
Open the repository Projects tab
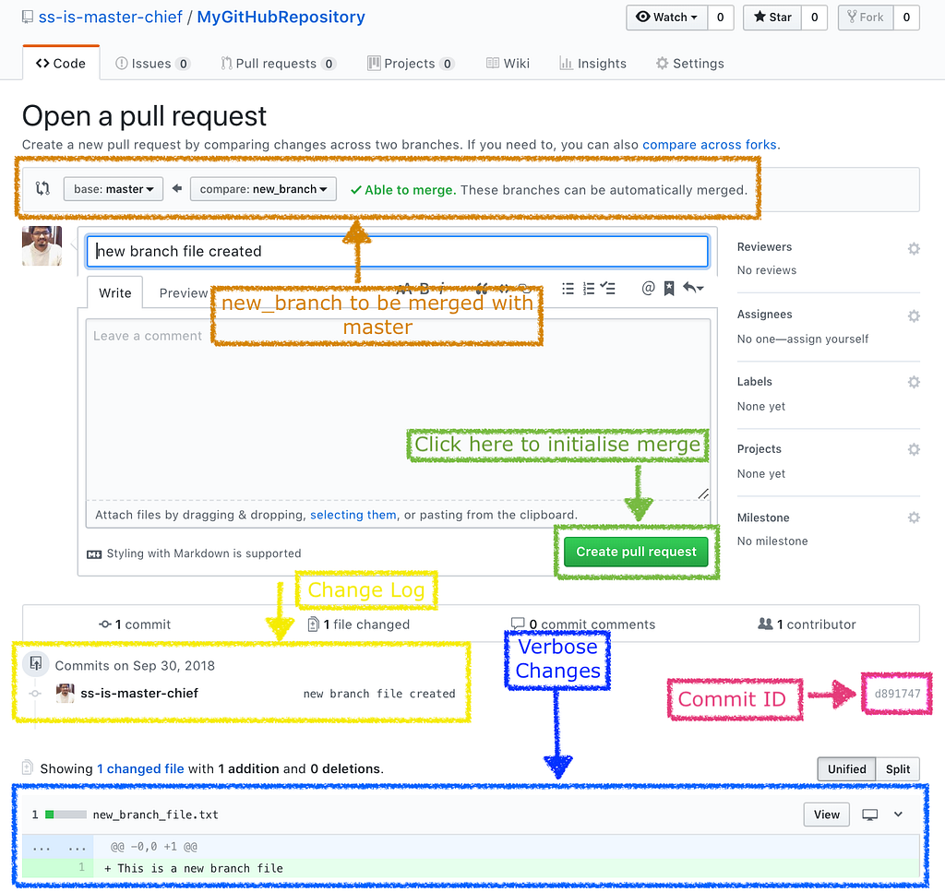point(411,64)
